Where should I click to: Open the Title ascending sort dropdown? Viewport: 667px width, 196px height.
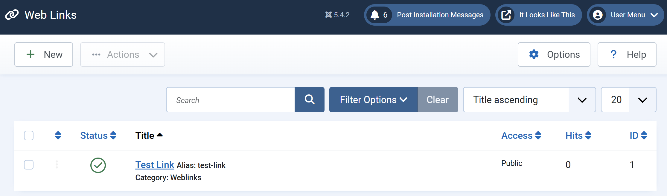click(x=529, y=99)
